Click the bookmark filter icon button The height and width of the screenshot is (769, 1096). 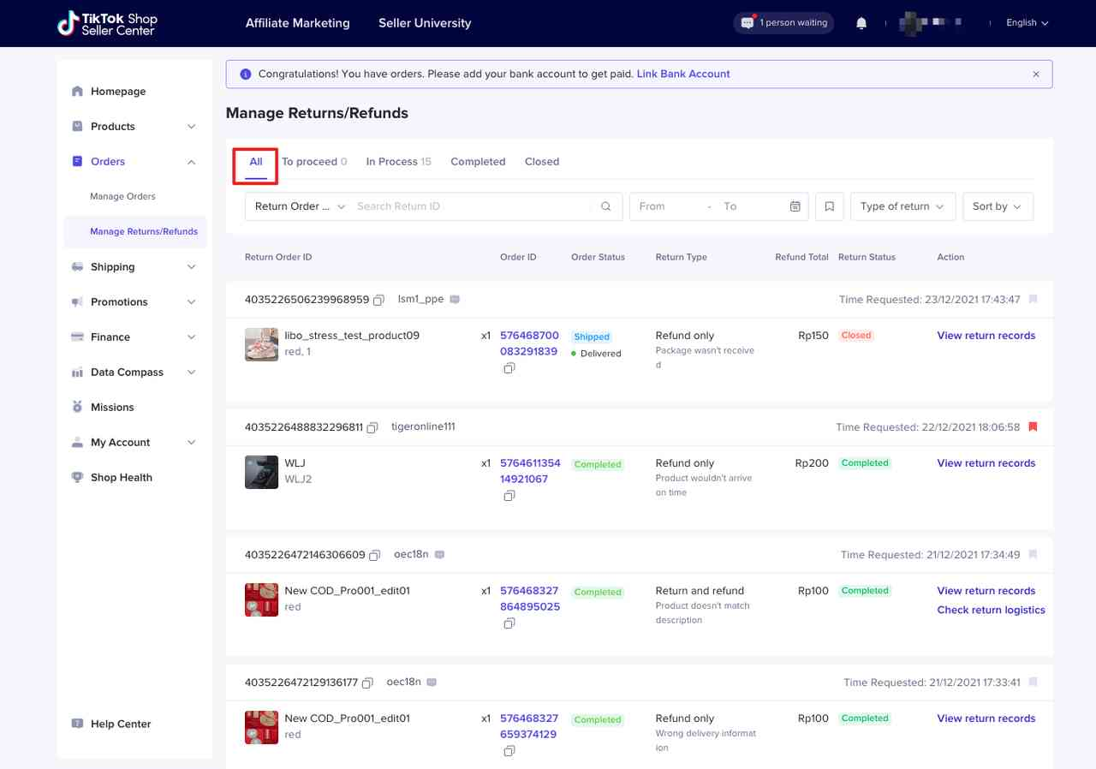(x=830, y=206)
